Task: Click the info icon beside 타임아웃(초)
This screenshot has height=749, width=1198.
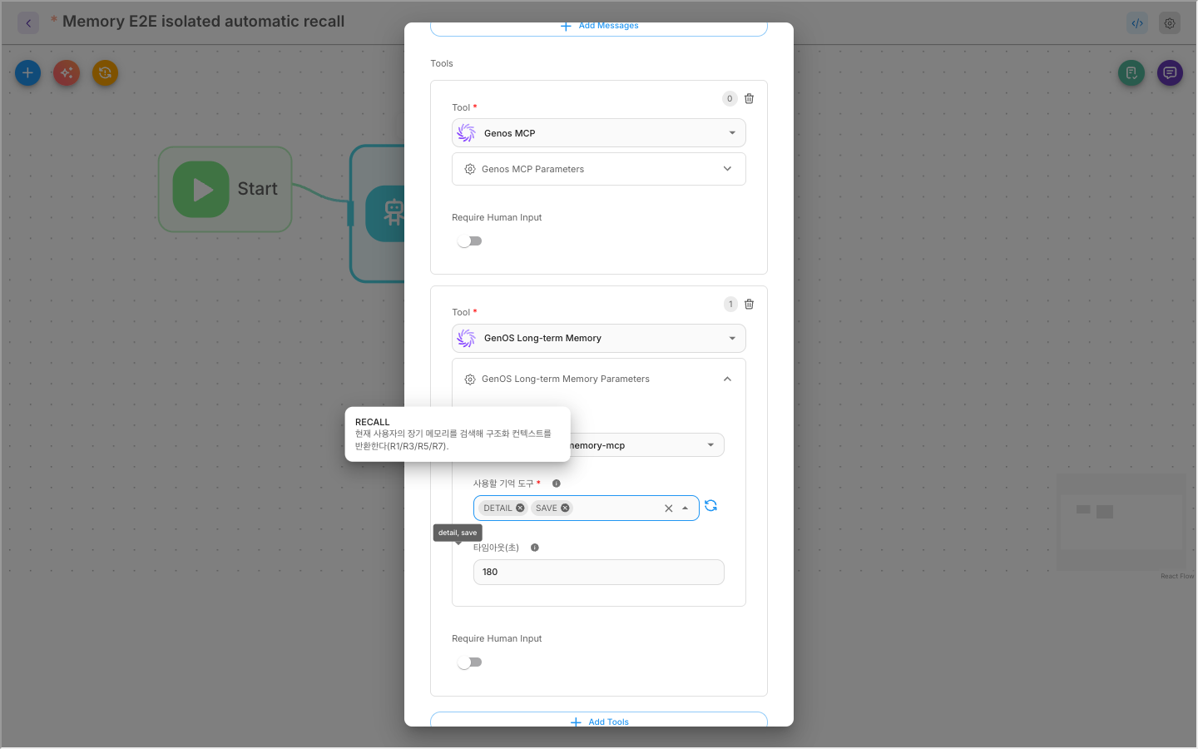Action: pyautogui.click(x=535, y=548)
